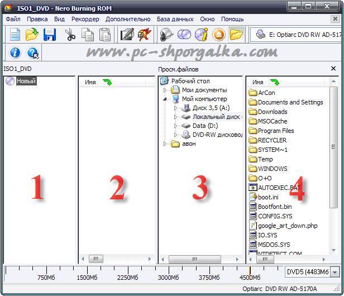Select Рабочий стол in the file tree
This screenshot has width=344, height=296.
190,81
